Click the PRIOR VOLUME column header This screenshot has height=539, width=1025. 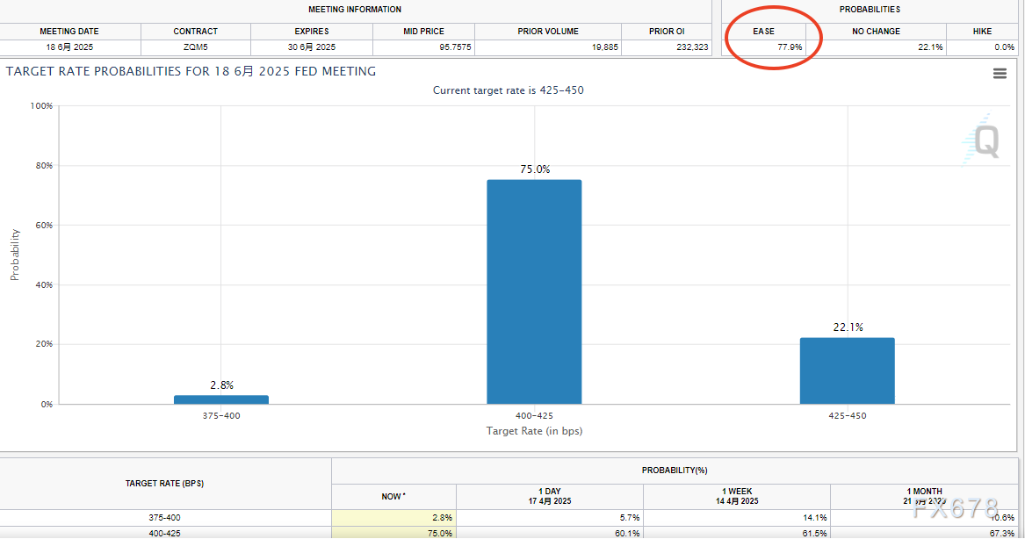[x=548, y=32]
